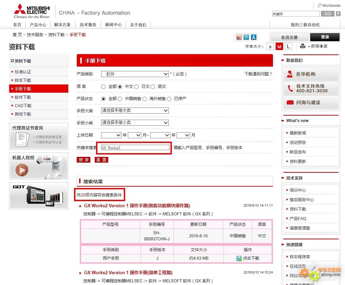
Task: Share via the Sina Weibo icon
Action: pyautogui.click(x=239, y=37)
